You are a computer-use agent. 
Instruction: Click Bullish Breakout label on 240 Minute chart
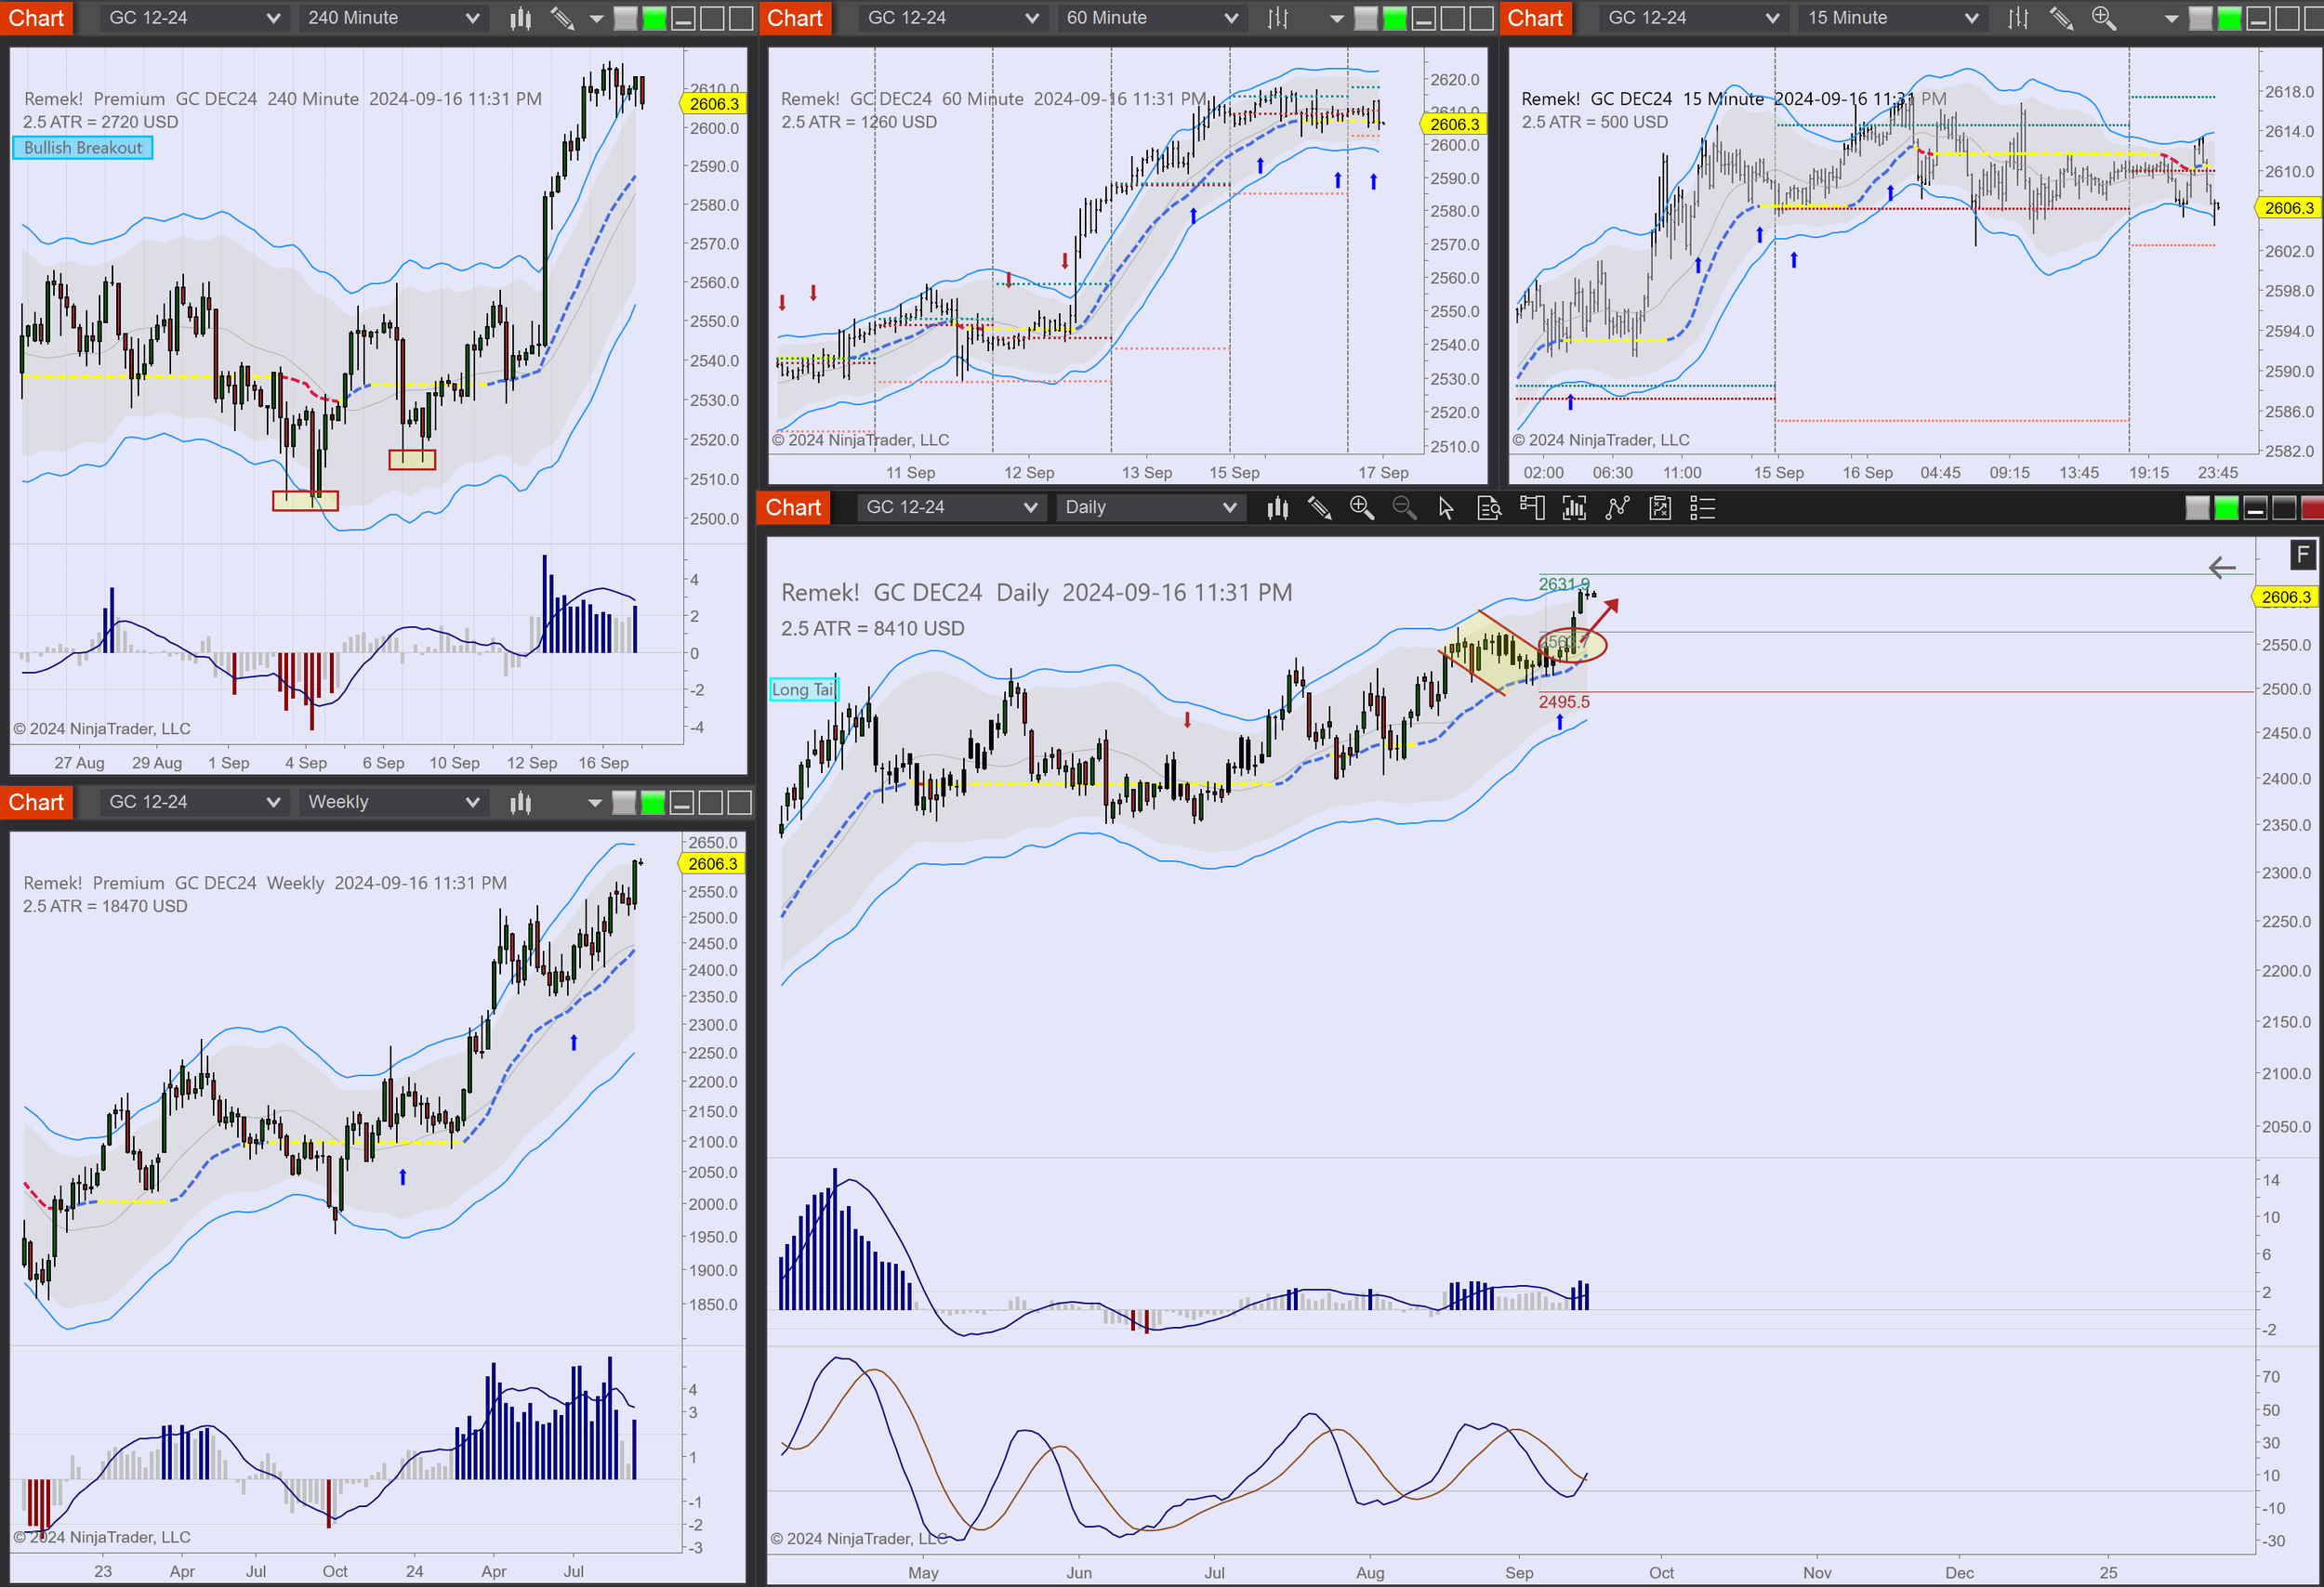coord(83,148)
